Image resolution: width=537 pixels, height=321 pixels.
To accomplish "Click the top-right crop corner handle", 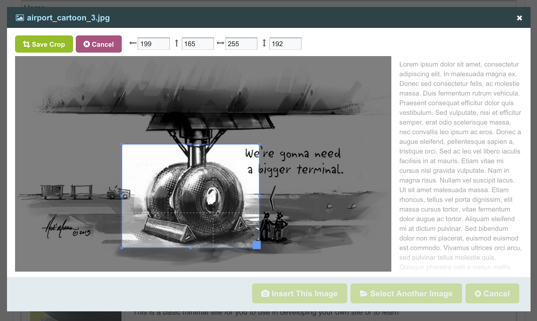I will 259,144.
